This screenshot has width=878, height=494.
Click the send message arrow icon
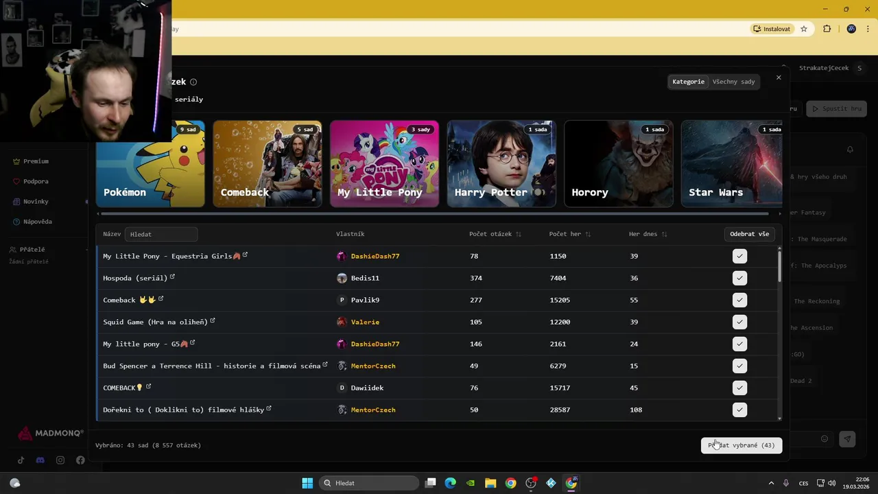coord(847,439)
